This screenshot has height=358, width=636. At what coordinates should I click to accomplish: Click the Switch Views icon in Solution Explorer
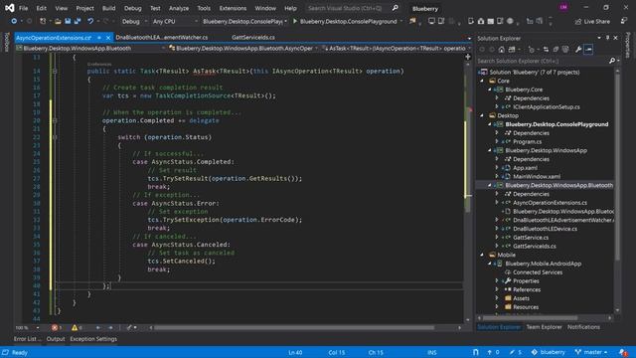pyautogui.click(x=512, y=50)
